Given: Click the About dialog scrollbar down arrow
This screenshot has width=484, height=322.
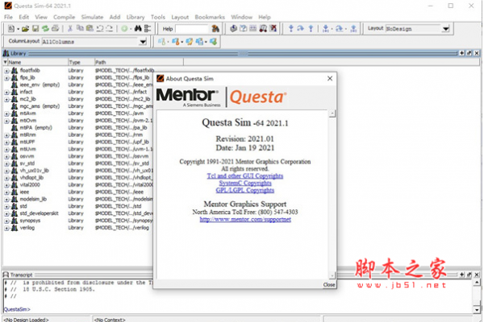Looking at the screenshot, I should click(x=332, y=275).
